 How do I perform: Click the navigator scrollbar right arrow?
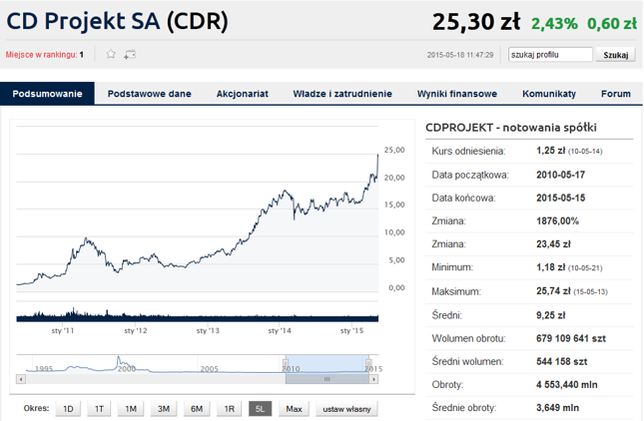[x=373, y=380]
